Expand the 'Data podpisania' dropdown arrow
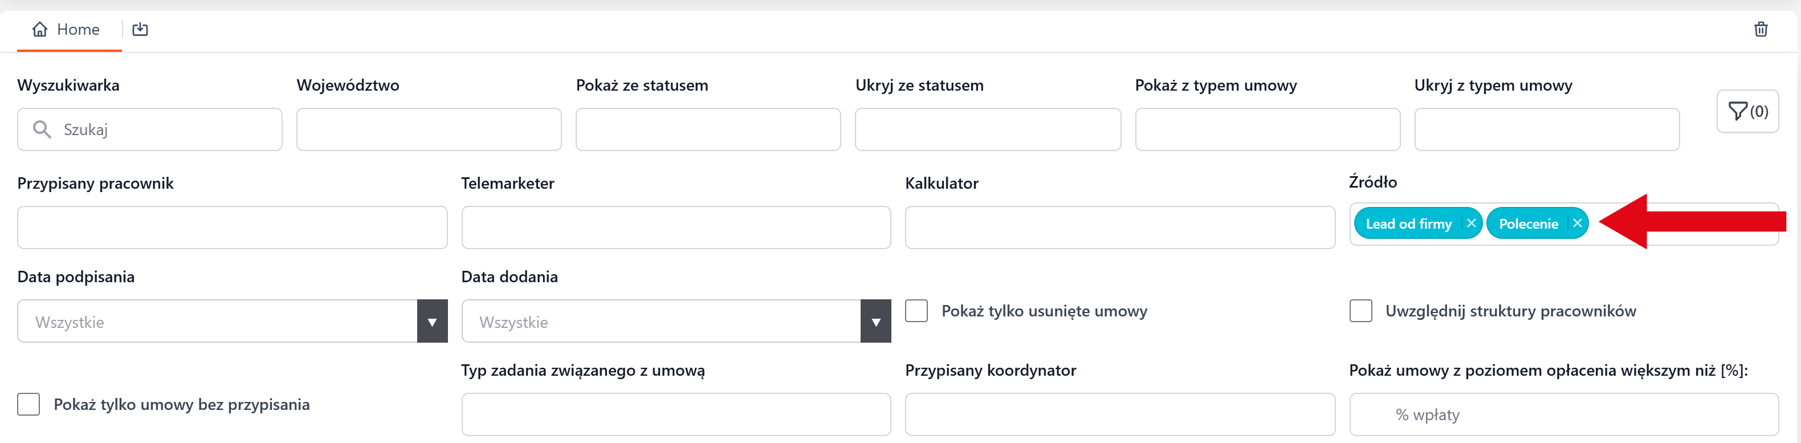This screenshot has height=443, width=1801. click(x=432, y=322)
